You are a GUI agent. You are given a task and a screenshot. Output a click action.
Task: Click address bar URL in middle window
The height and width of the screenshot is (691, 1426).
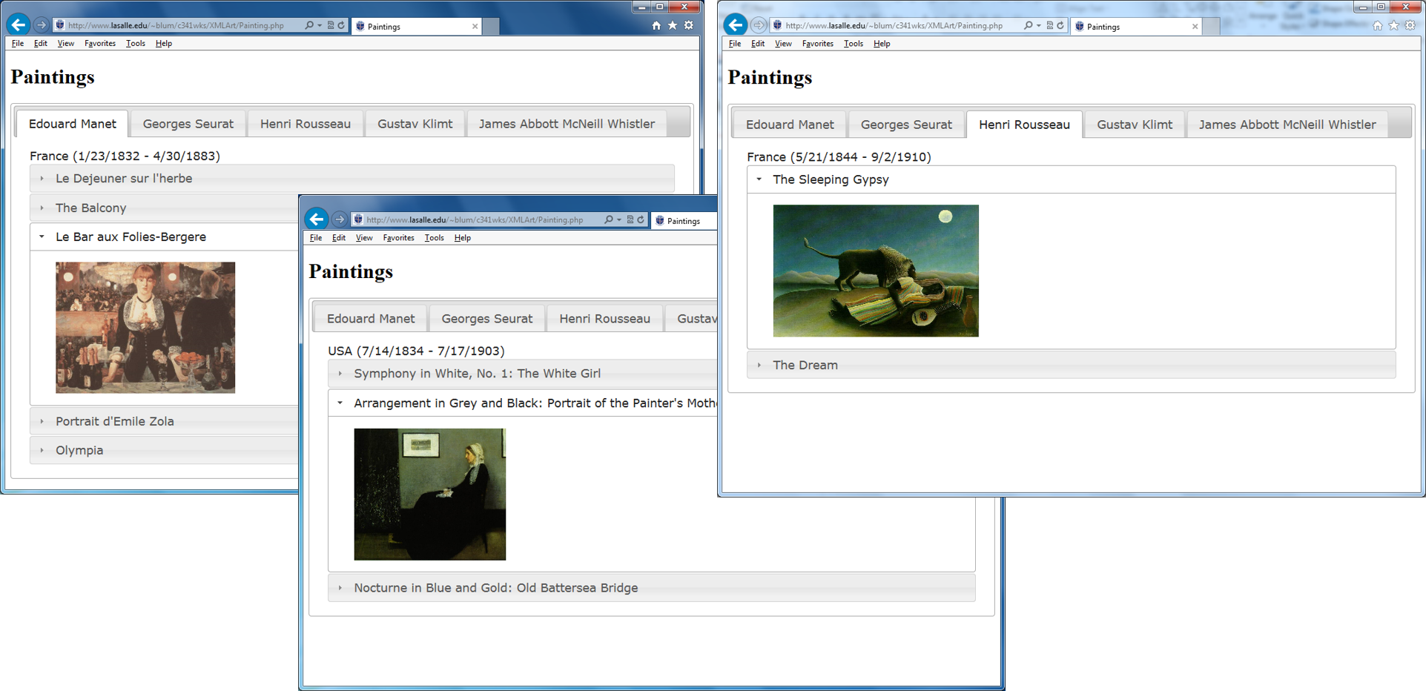[475, 219]
